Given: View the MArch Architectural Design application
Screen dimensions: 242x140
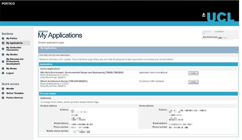Looking at the screenshot, I should (x=193, y=82).
